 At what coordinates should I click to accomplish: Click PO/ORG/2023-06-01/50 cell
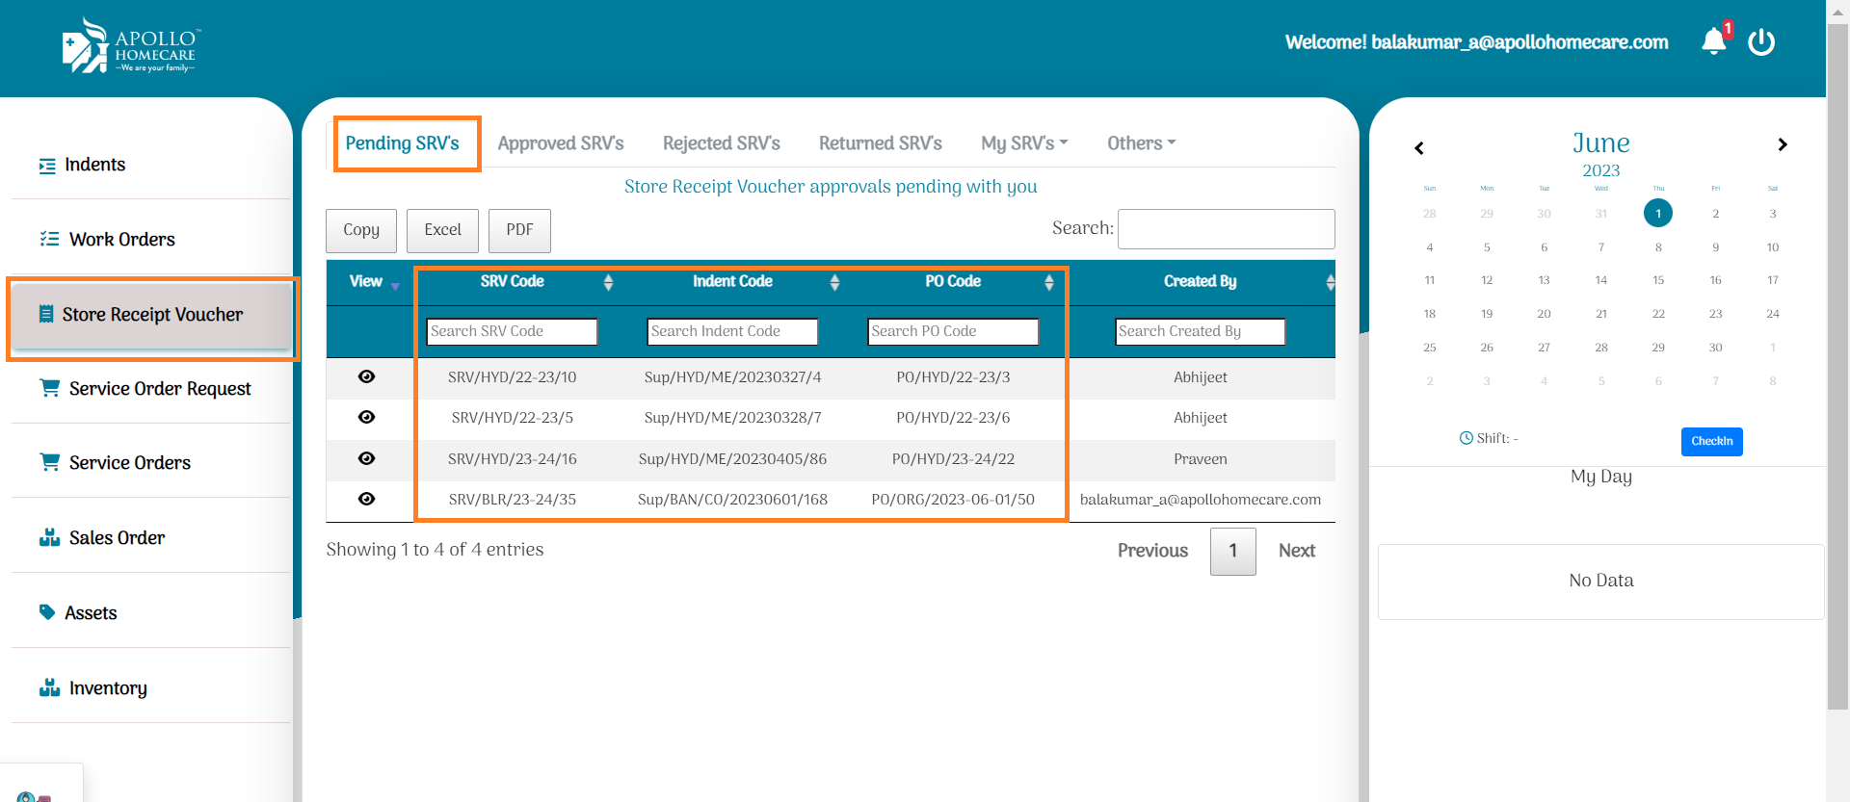(953, 500)
